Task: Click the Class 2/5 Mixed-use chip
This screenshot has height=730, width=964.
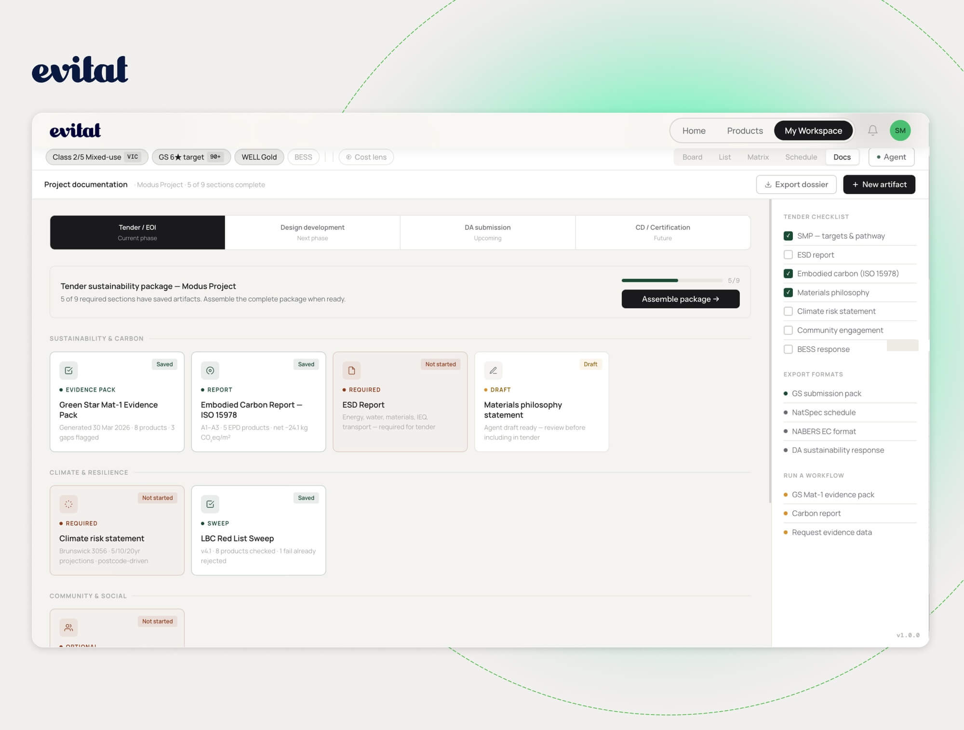Action: click(97, 157)
